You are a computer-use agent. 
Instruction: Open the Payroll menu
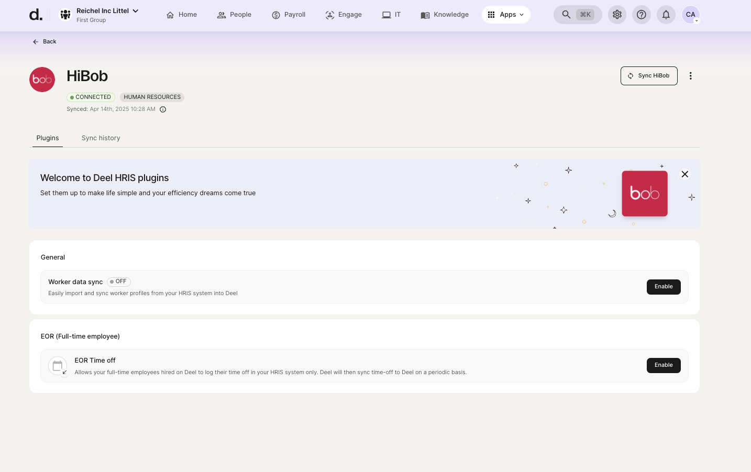click(x=289, y=15)
